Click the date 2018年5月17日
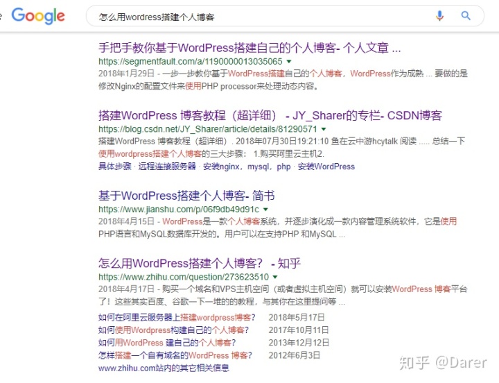The width and height of the screenshot is (499, 383). (297, 317)
